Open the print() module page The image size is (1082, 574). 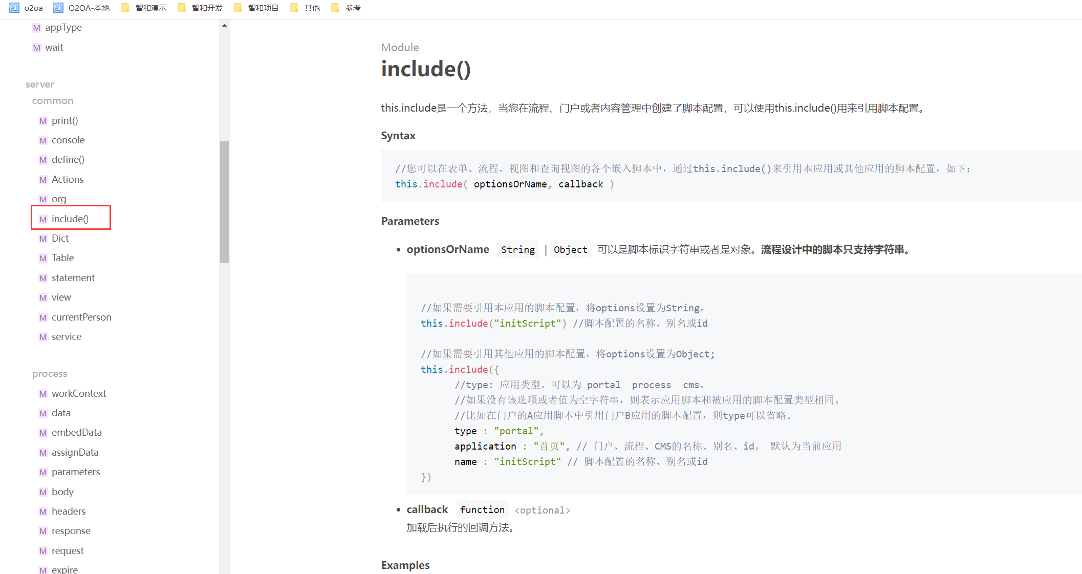(x=64, y=120)
